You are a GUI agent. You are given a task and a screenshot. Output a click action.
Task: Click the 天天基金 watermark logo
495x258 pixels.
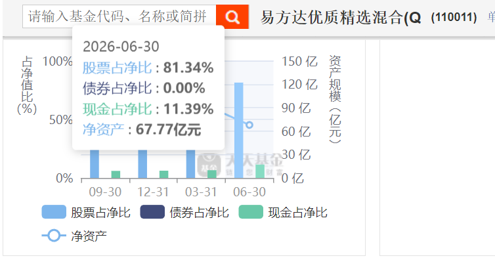(240, 165)
